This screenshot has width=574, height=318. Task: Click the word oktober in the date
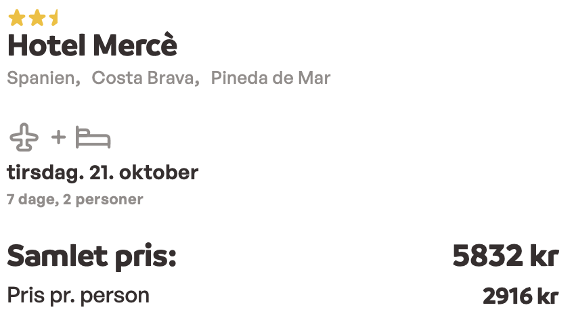(x=159, y=173)
